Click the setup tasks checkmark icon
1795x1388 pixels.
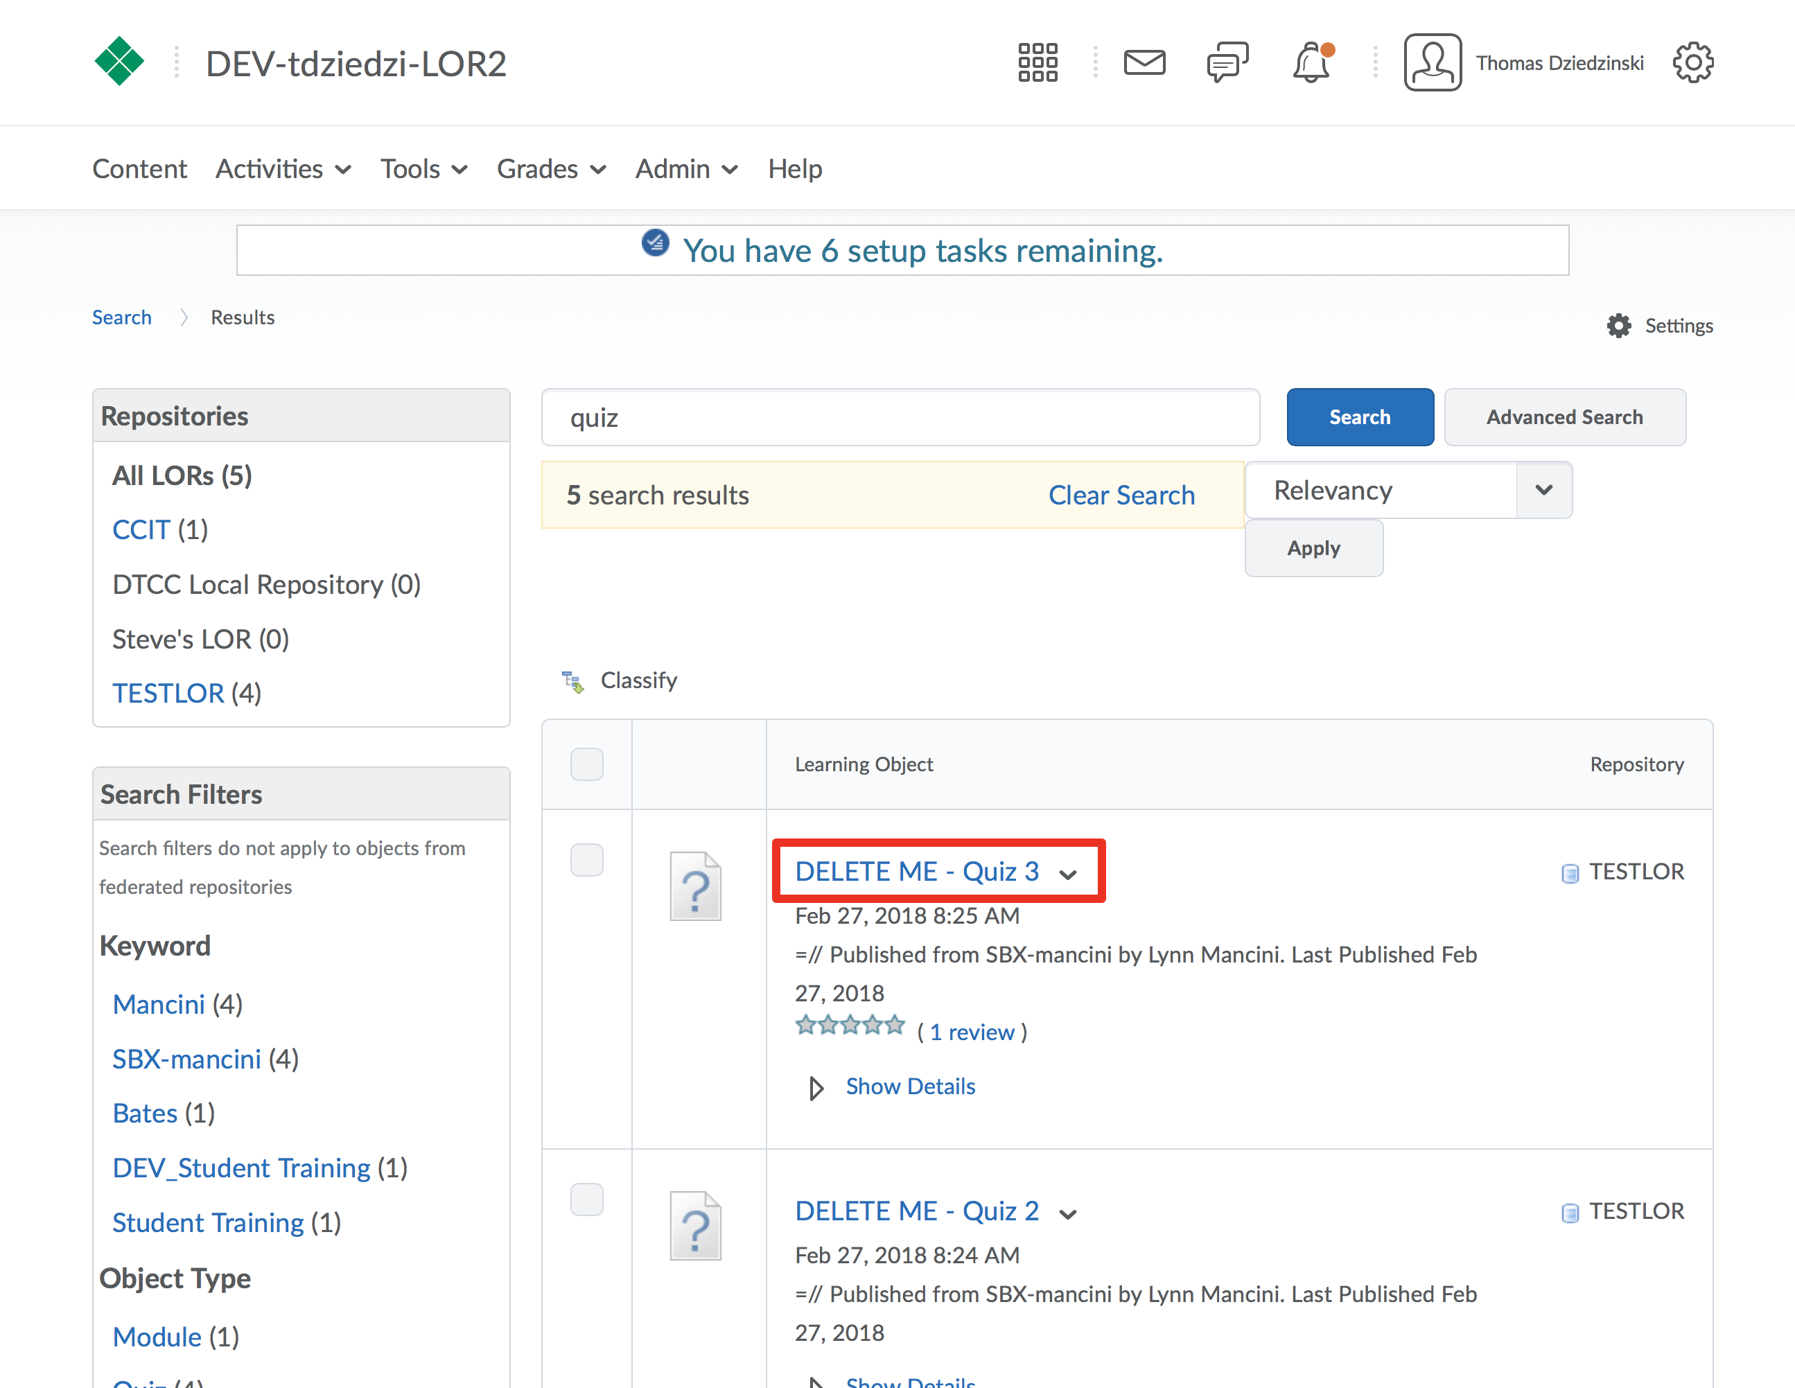655,243
